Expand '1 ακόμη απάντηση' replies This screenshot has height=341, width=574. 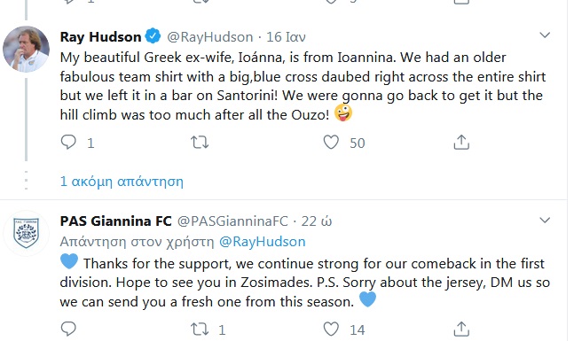point(122,182)
